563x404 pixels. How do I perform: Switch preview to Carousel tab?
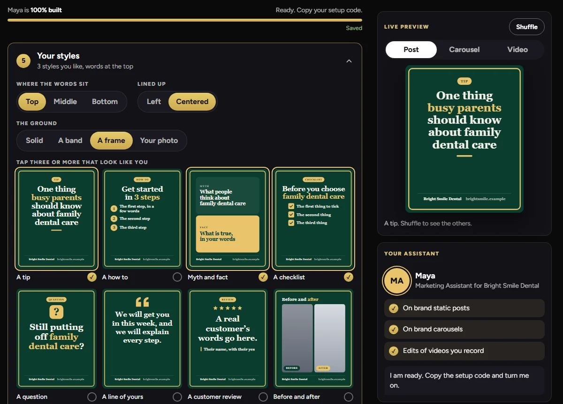click(x=464, y=50)
